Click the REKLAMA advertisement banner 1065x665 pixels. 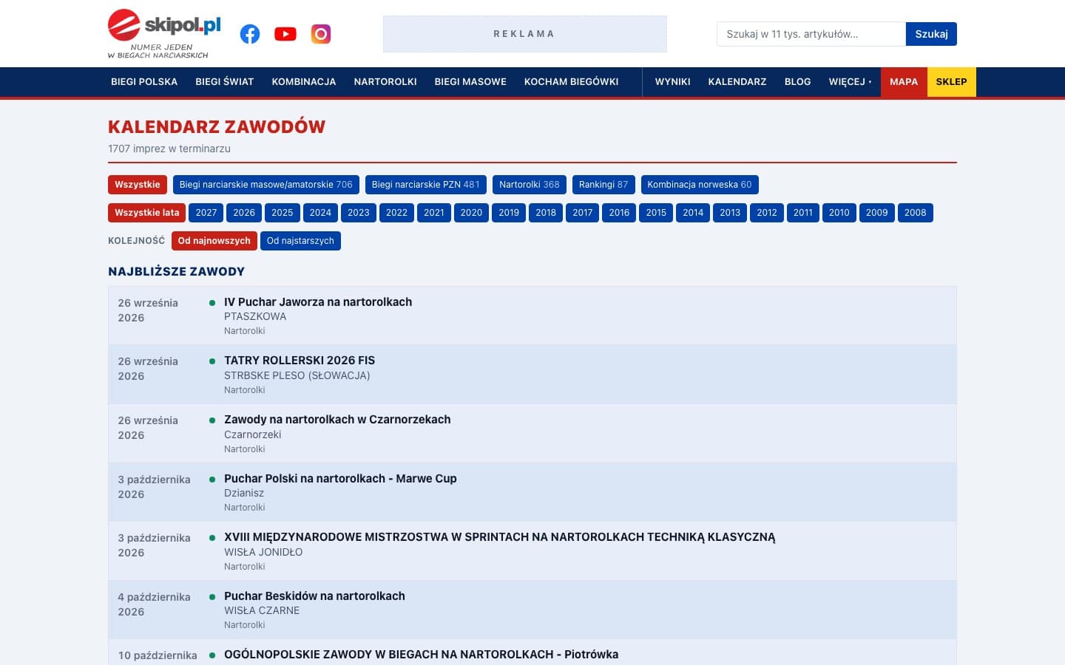click(x=525, y=34)
